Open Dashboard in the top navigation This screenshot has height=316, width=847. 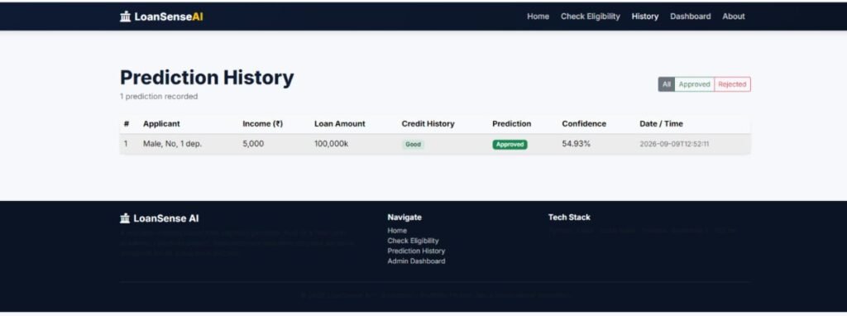pyautogui.click(x=691, y=17)
